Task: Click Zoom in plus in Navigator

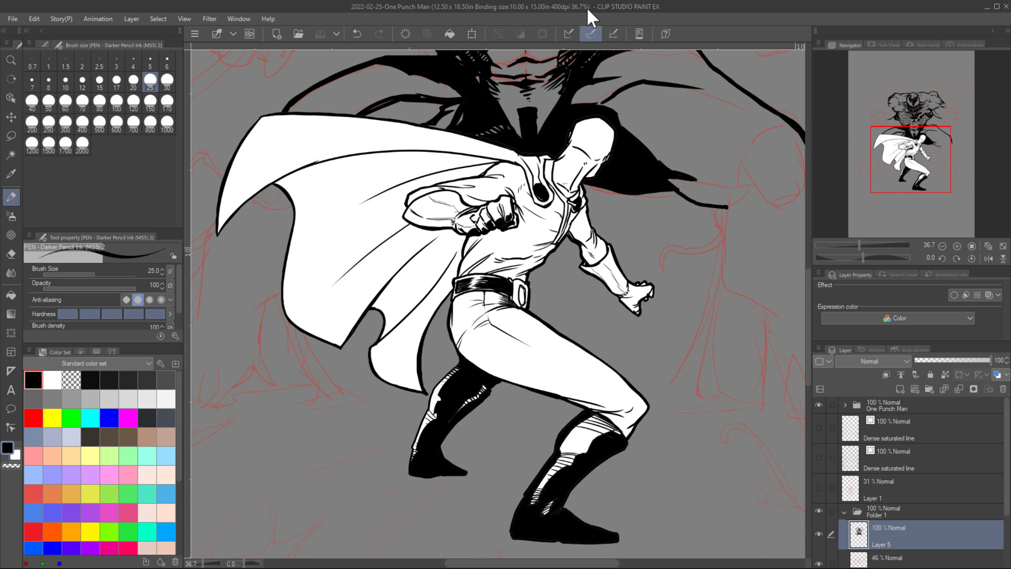Action: click(957, 246)
